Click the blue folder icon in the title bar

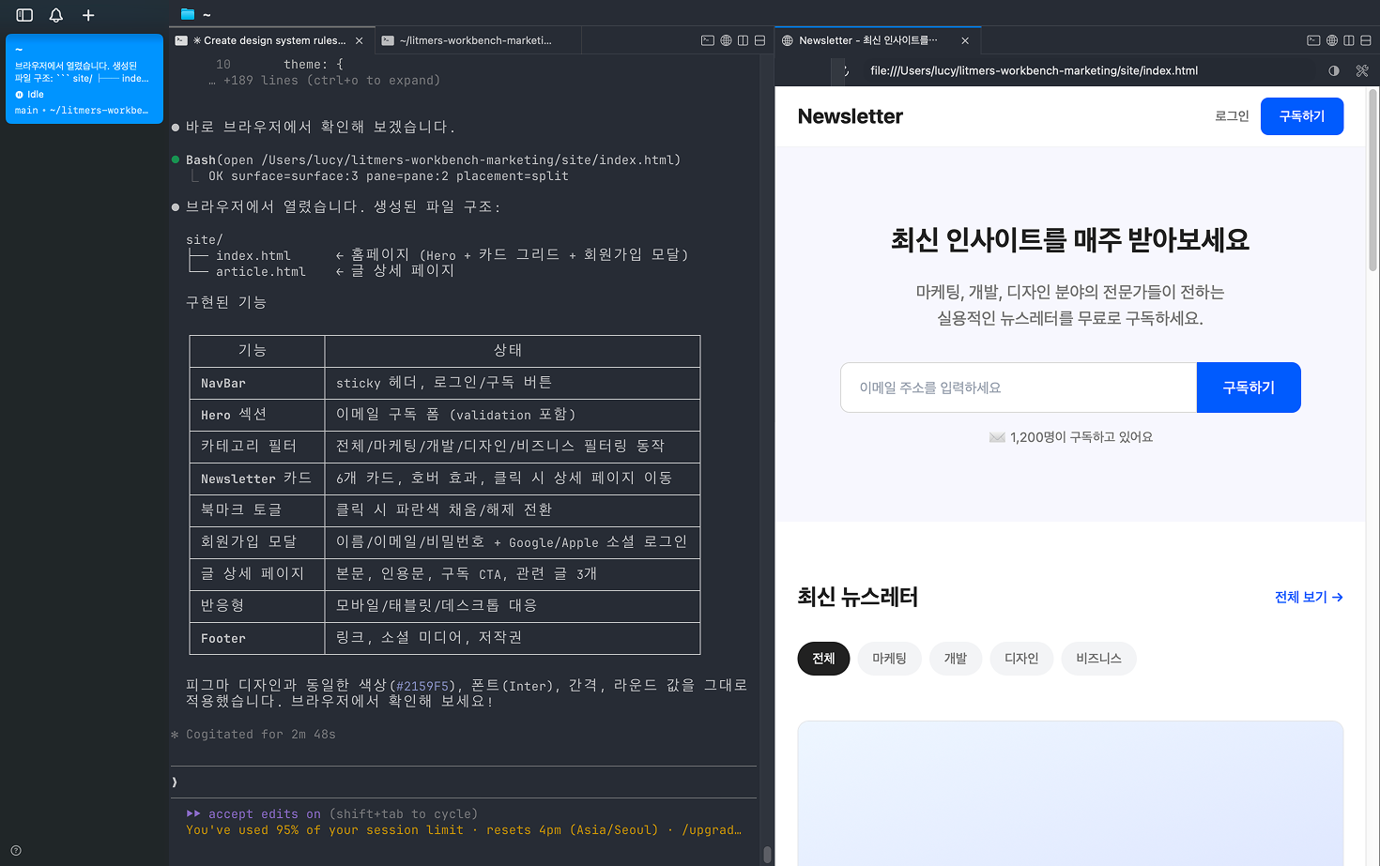(188, 14)
